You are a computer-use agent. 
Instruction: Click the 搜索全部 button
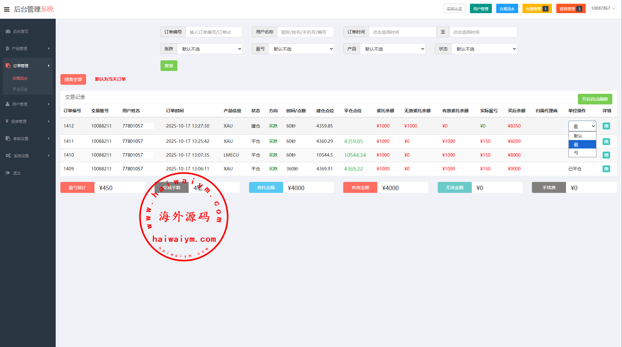(x=73, y=79)
